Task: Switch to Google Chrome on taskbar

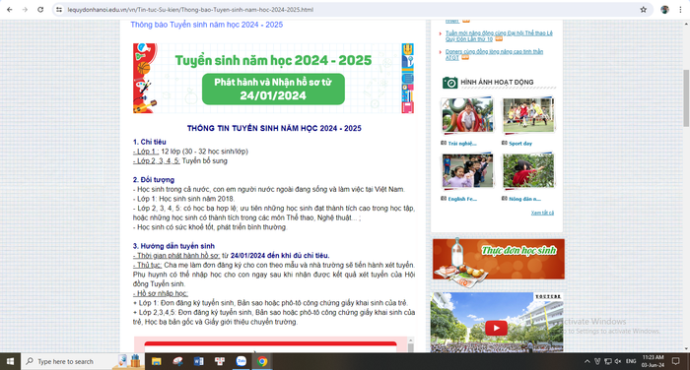Action: pyautogui.click(x=262, y=361)
